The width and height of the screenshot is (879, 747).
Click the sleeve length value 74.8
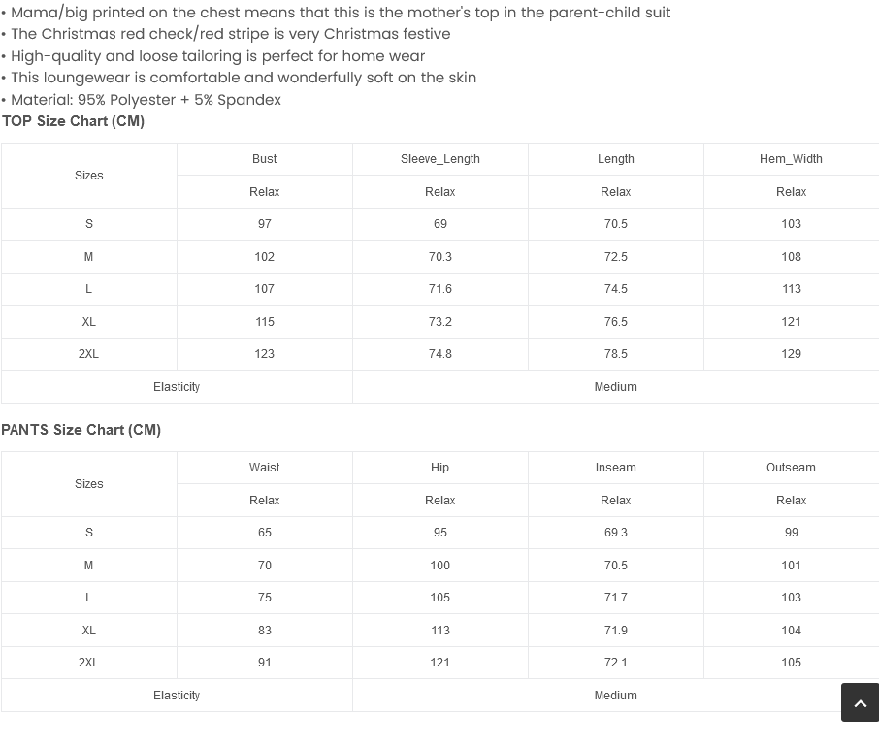(439, 354)
